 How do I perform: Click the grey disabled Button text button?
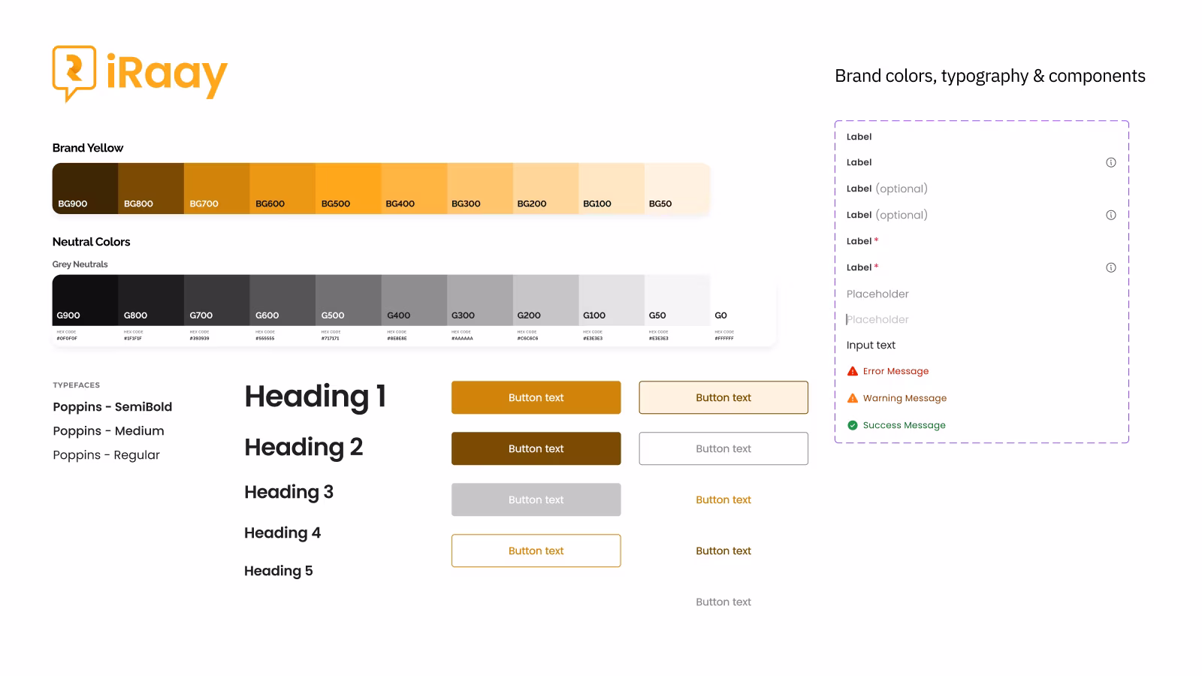[x=536, y=499]
